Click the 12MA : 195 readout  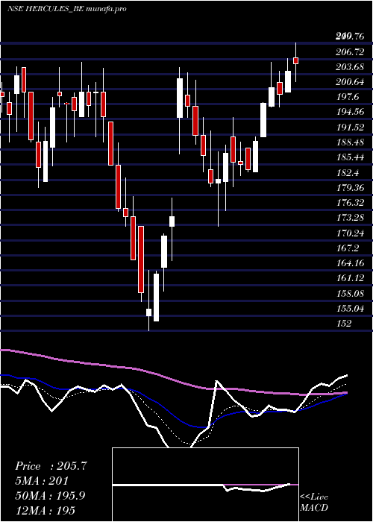45,510
